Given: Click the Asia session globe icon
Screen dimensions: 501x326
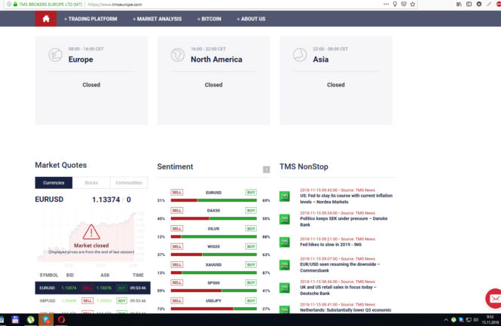Looking at the screenshot, I should [300, 55].
